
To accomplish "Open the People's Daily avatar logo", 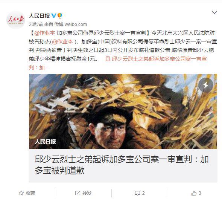I will (16, 20).
